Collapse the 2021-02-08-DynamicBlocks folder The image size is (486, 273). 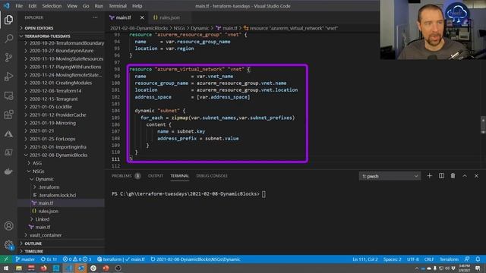[62, 155]
